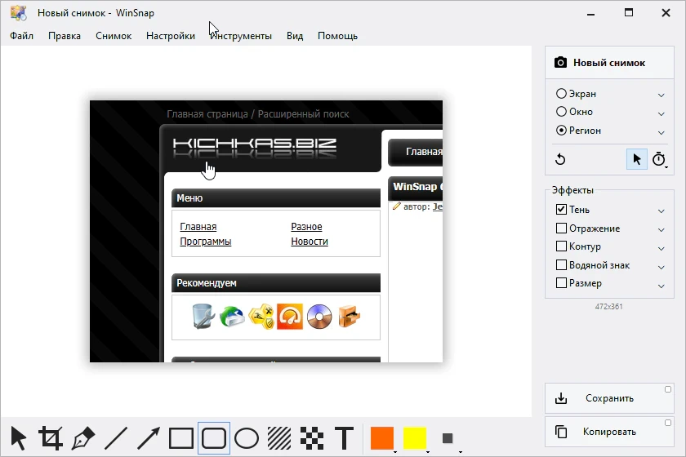
Task: Click the repeat last capture icon
Action: (x=560, y=159)
